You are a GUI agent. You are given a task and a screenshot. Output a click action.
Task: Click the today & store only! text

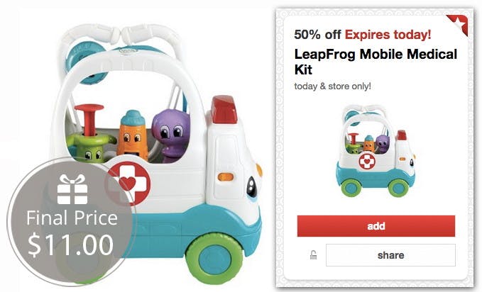(x=333, y=86)
